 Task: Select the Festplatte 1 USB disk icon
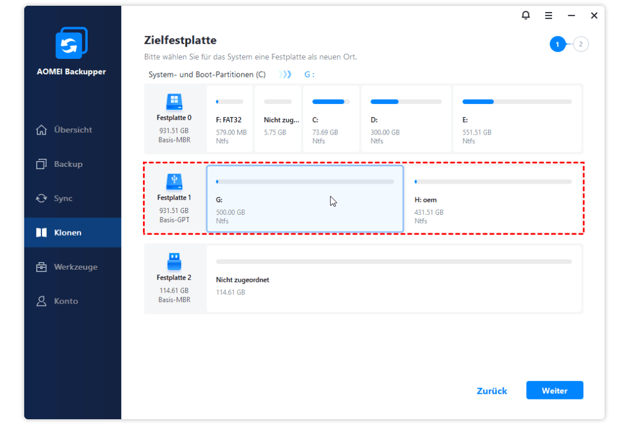click(174, 182)
